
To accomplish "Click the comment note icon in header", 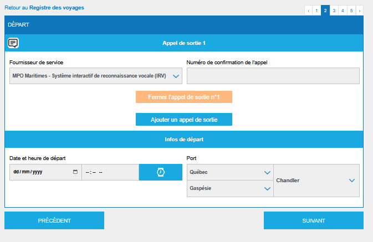I will 13,43.
